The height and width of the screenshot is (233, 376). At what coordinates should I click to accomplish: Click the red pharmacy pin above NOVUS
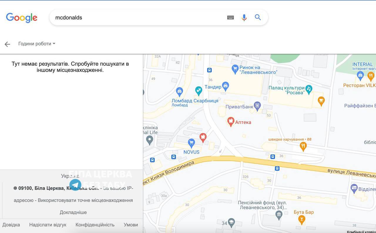(x=203, y=137)
